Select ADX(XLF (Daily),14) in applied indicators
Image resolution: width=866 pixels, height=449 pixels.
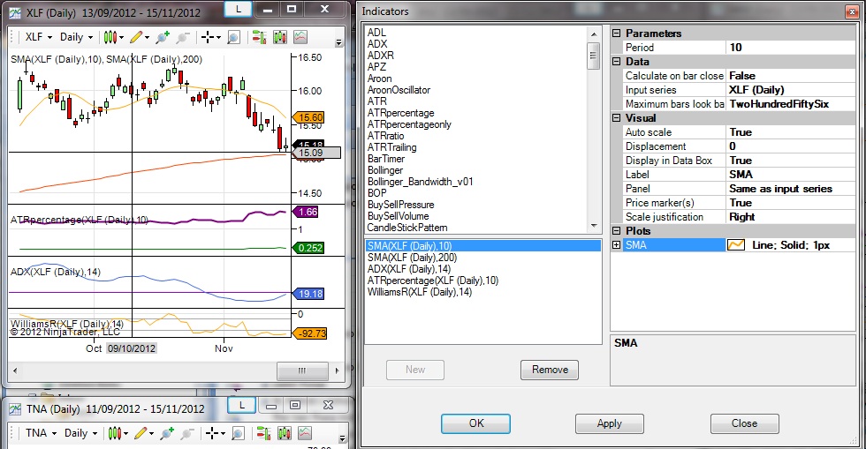click(408, 269)
